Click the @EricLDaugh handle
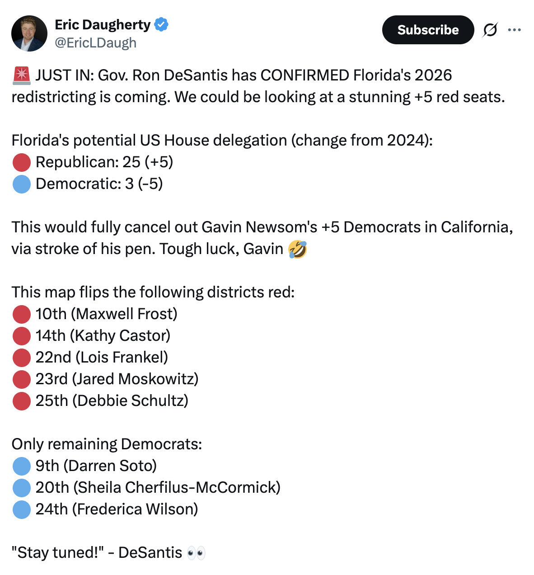534x575 pixels. [x=95, y=43]
